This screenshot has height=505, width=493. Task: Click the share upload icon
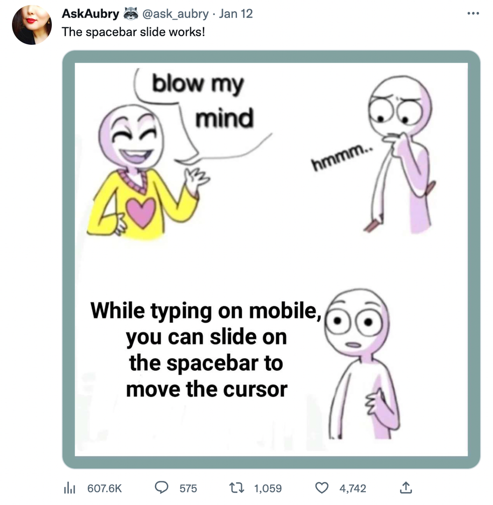click(x=406, y=487)
